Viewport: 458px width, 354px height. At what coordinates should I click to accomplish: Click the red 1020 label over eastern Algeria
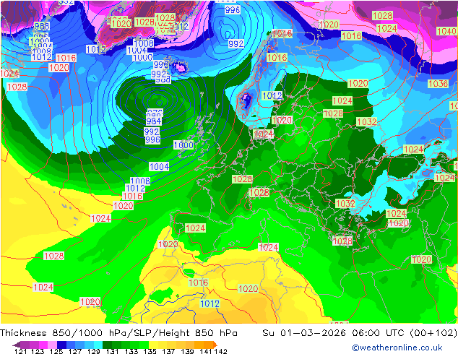coord(249,288)
